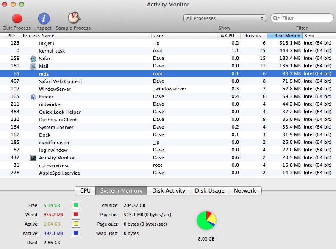This screenshot has width=336, height=249.
Task: Select the Mail stamp icon in the list
Action: [x=33, y=66]
